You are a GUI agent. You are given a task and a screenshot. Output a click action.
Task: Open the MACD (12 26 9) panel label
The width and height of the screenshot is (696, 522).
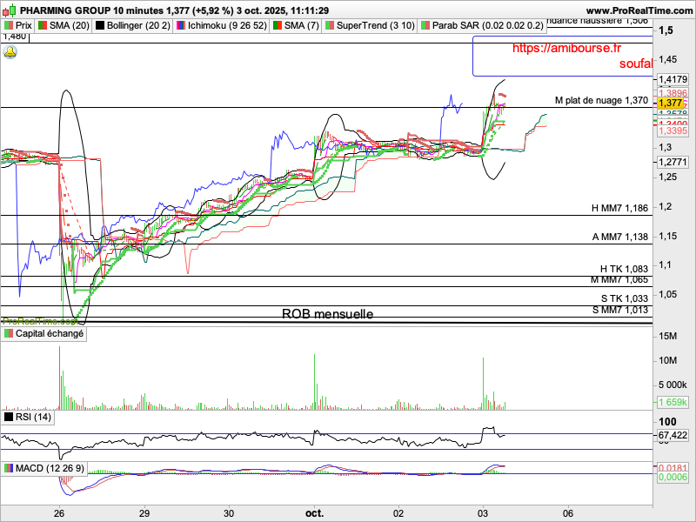point(44,469)
